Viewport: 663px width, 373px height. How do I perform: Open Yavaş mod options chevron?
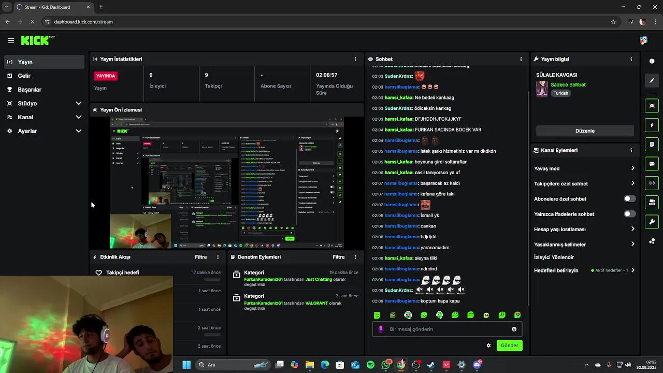[x=632, y=168]
